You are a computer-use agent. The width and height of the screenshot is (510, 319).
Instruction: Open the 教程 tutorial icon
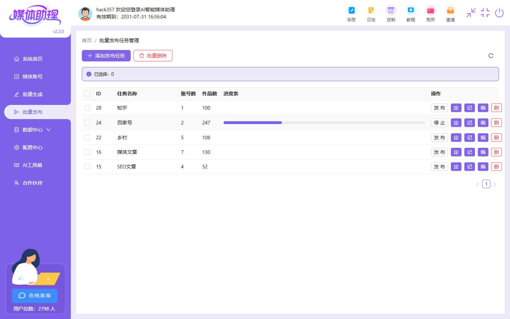pyautogui.click(x=410, y=11)
